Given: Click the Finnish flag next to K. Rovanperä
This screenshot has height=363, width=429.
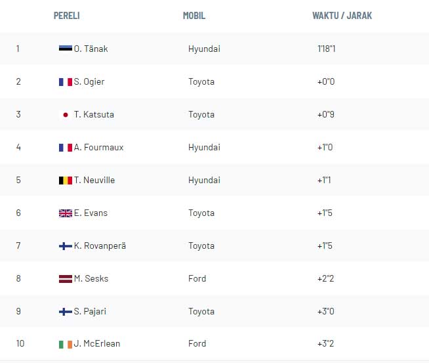Looking at the screenshot, I should (66, 246).
